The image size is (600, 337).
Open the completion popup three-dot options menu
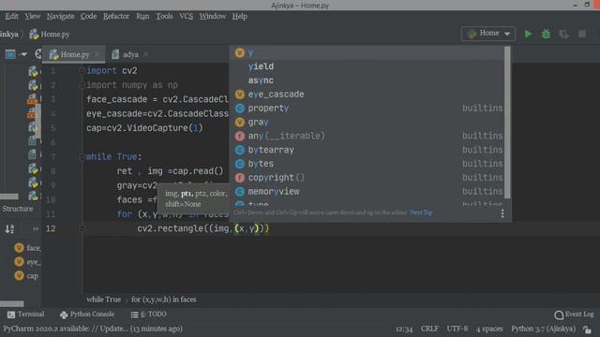[502, 213]
